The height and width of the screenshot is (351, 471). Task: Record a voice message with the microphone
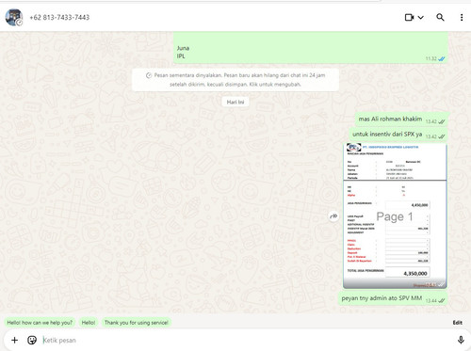tap(461, 340)
